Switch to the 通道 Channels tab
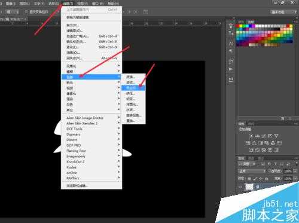 click(x=251, y=158)
